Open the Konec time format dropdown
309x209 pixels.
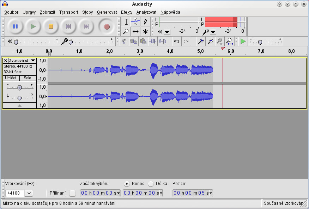[161, 193]
